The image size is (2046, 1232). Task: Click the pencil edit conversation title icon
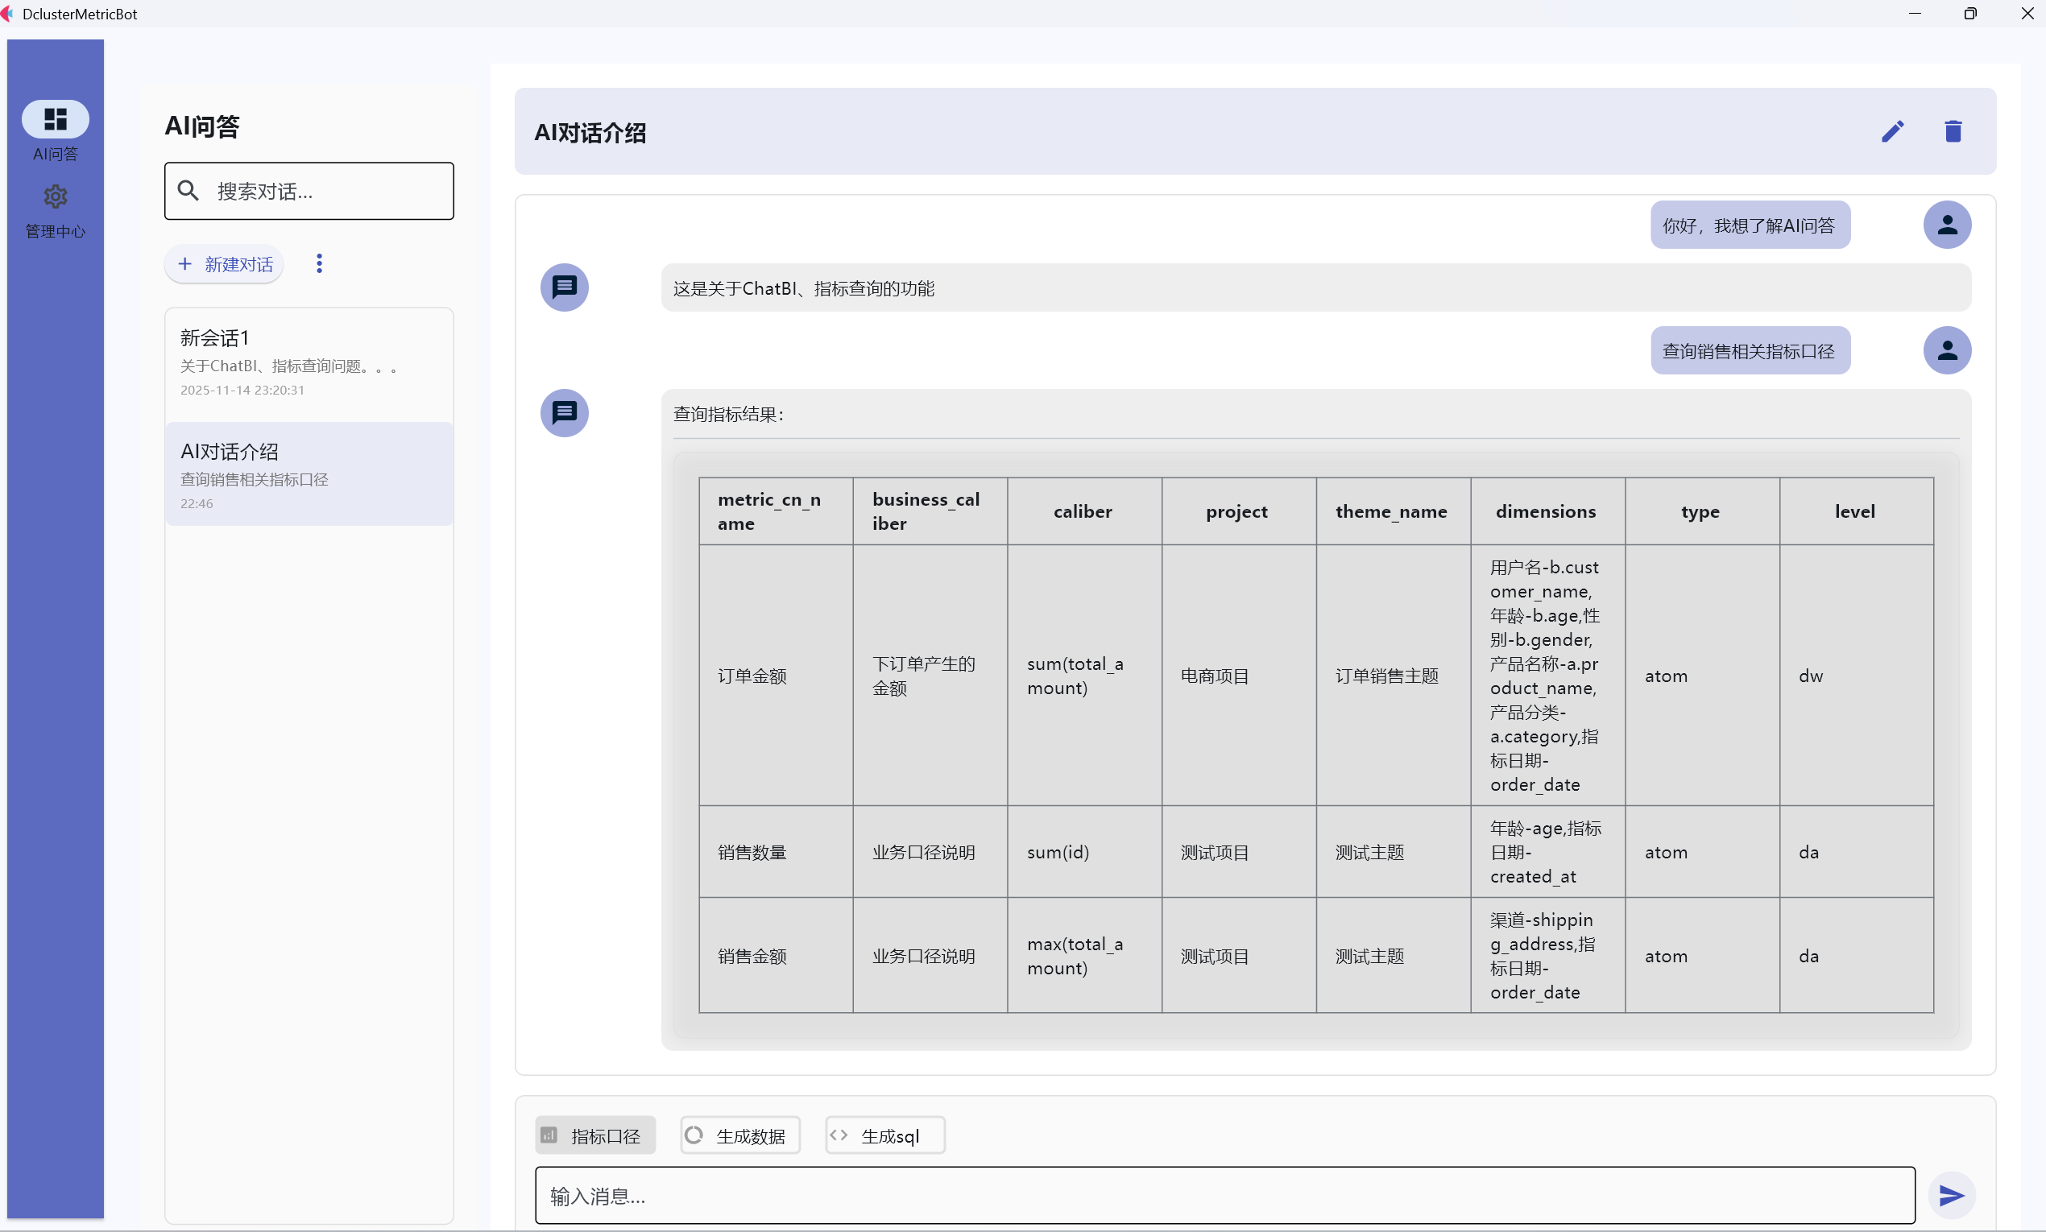click(x=1892, y=131)
